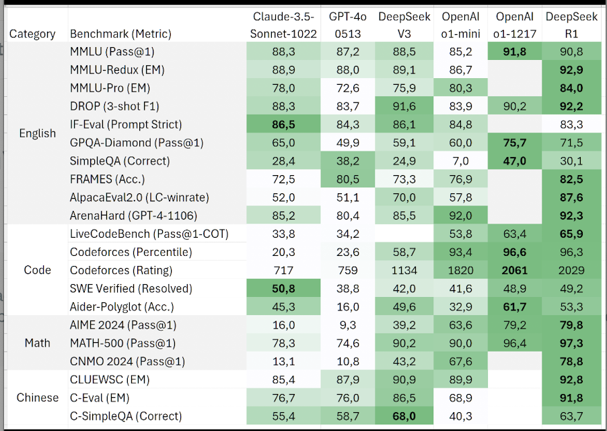Select the Chinese category cell
Image resolution: width=607 pixels, height=431 pixels.
[38, 397]
